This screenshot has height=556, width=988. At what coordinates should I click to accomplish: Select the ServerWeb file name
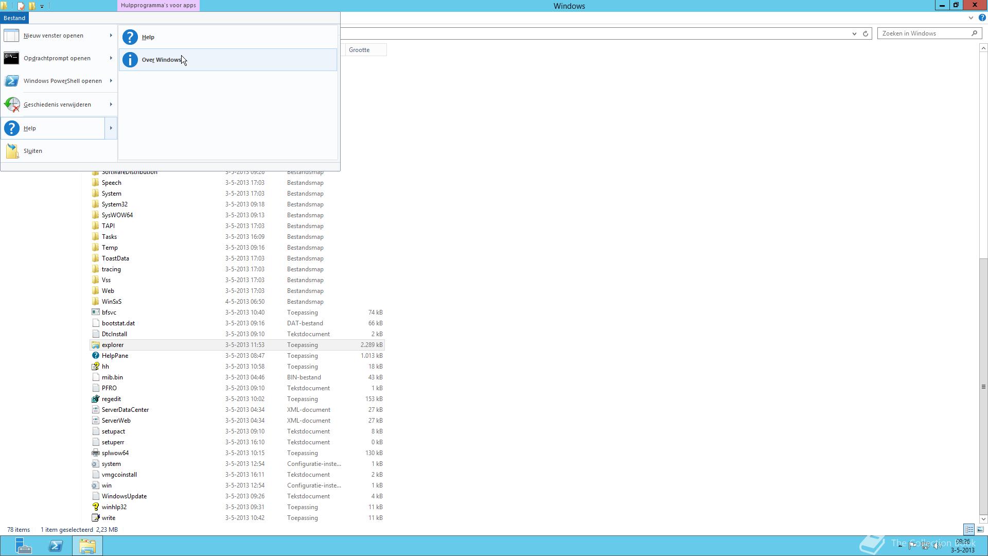pos(116,421)
